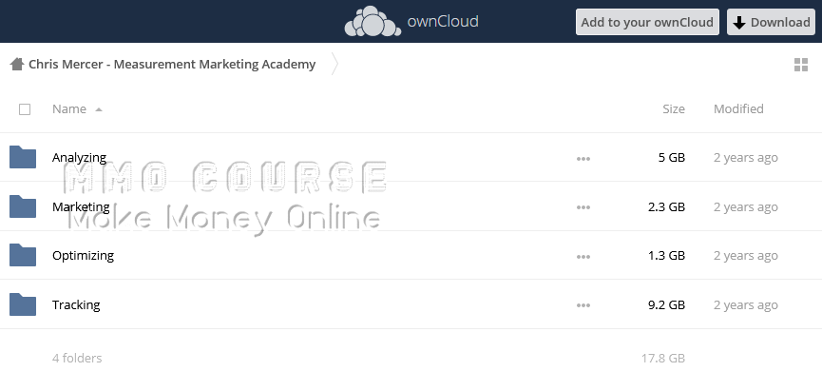
Task: Sort by Modified column header
Action: point(738,109)
